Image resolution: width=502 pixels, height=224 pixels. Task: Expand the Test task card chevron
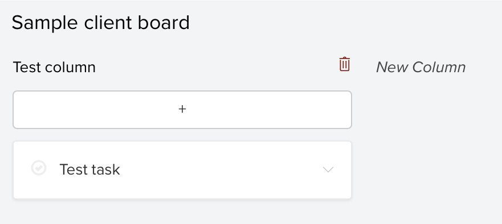pyautogui.click(x=328, y=169)
